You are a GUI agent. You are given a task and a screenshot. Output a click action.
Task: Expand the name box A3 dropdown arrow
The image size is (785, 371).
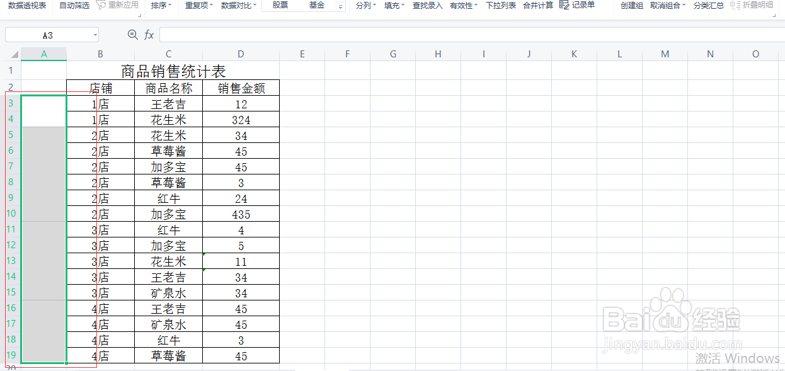coord(95,35)
